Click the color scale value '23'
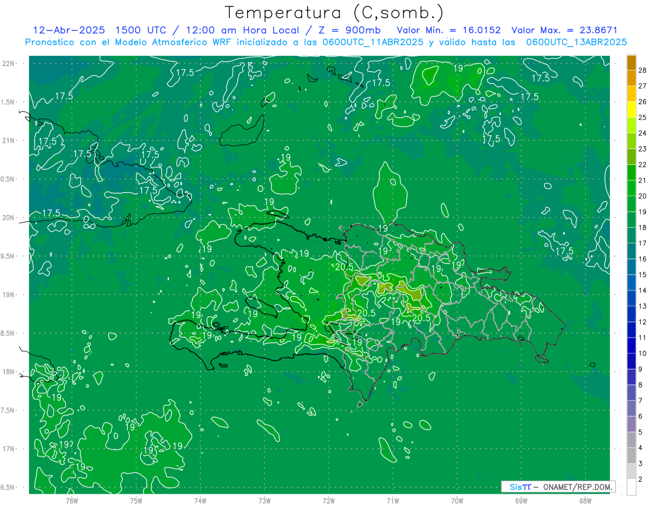Screen dimensions: 657x508 point(643,149)
